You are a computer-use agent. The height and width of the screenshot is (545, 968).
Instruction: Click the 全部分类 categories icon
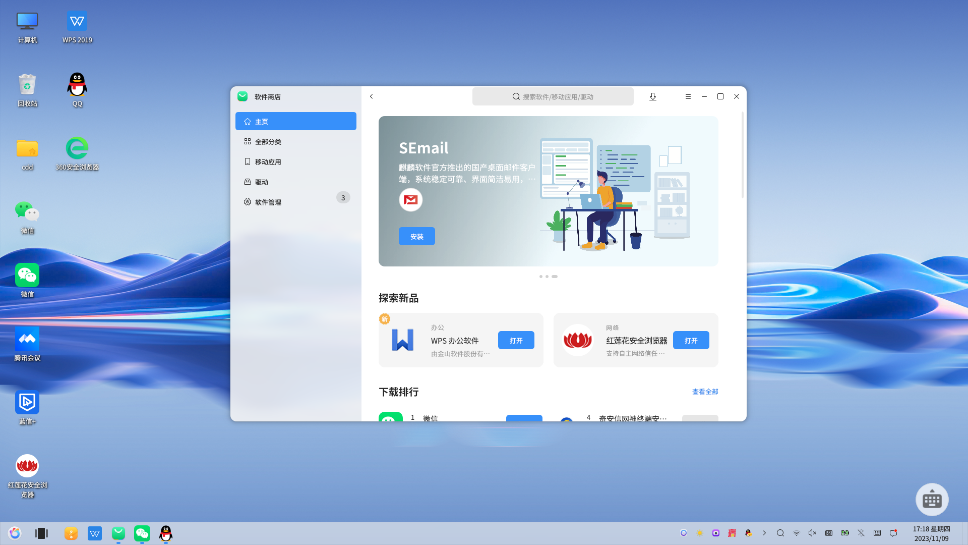pos(247,141)
